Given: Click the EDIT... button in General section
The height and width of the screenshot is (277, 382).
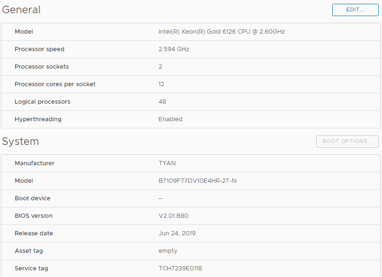Looking at the screenshot, I should tap(355, 10).
